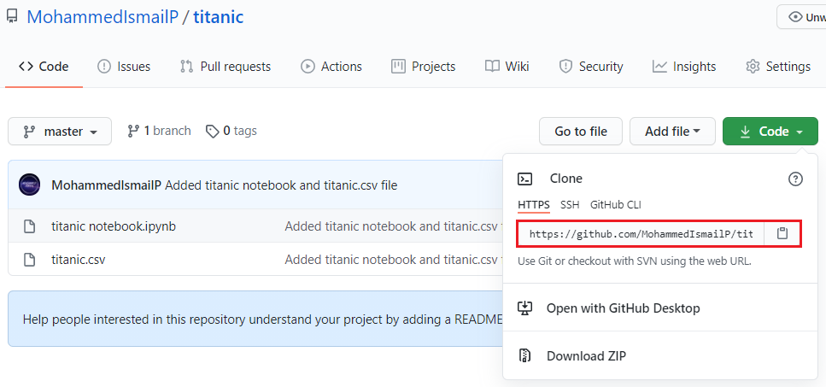The height and width of the screenshot is (387, 826).
Task: Click the MohammedIsmailP avatar thumbnail
Action: coord(30,185)
